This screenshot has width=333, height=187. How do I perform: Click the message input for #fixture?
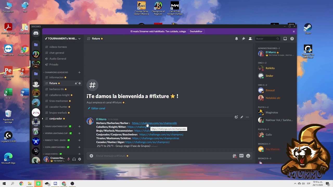[163, 156]
